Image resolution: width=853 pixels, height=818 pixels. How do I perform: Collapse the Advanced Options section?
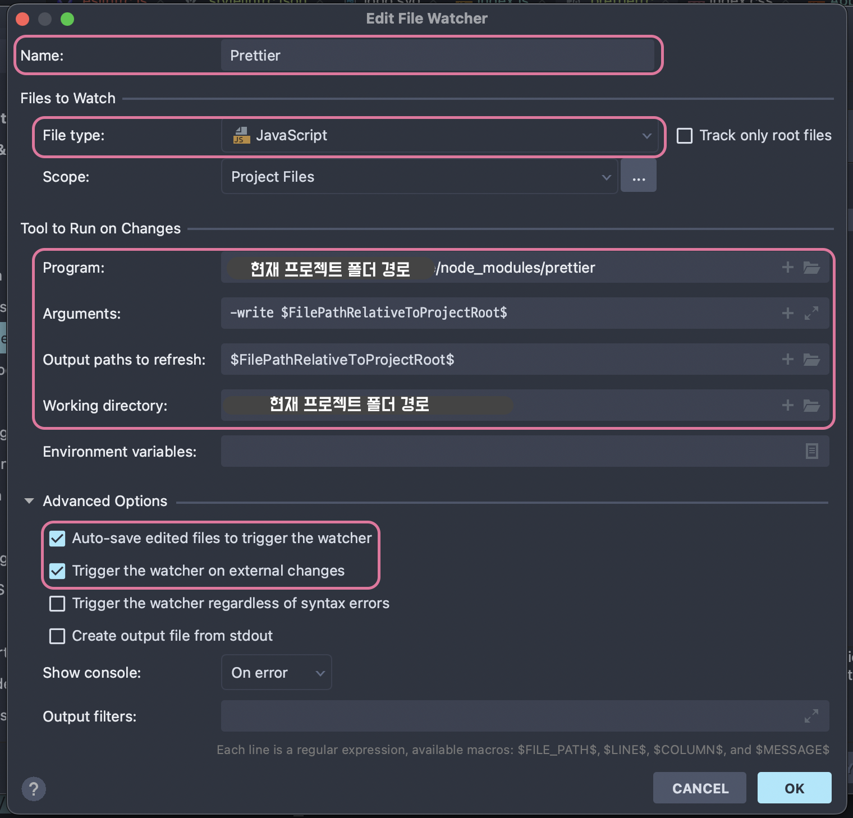click(29, 501)
